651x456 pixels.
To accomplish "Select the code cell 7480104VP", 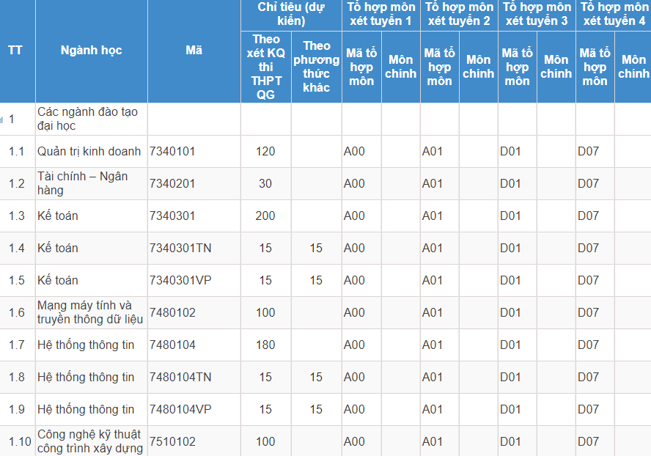I will pyautogui.click(x=180, y=409).
